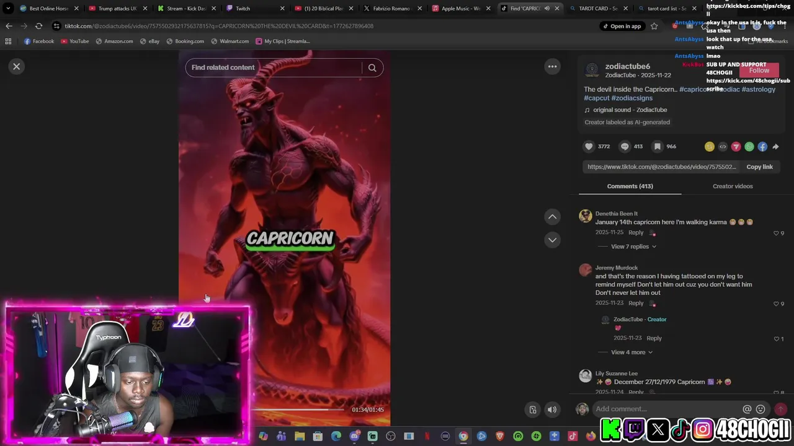
Task: Seek on the video progress bar
Action: point(298,409)
